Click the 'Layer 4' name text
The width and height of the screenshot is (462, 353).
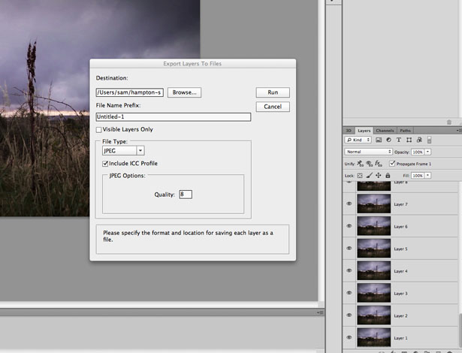[400, 271]
